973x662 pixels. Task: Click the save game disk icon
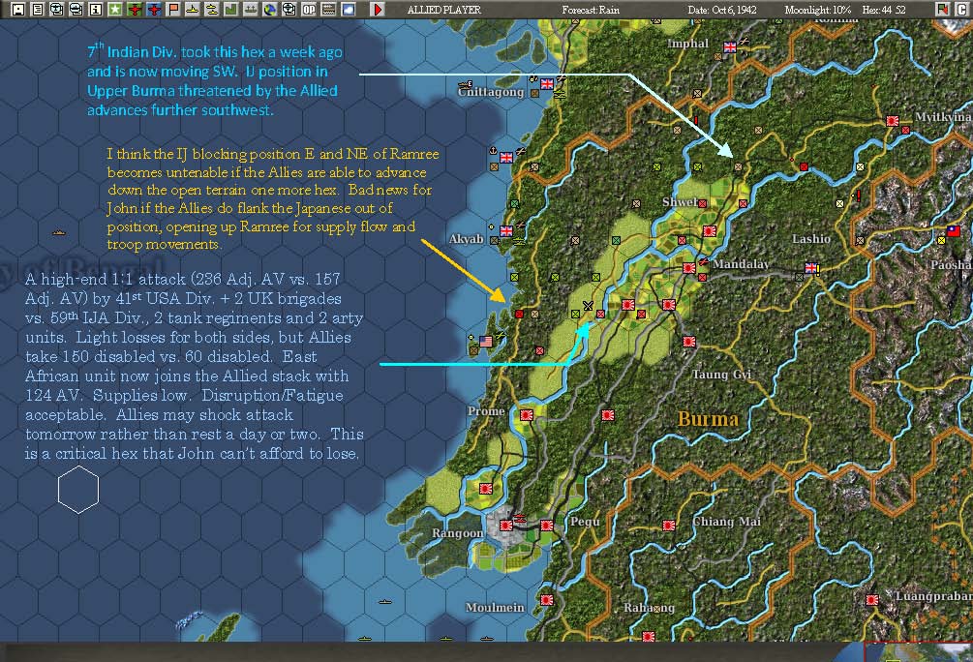click(x=18, y=10)
